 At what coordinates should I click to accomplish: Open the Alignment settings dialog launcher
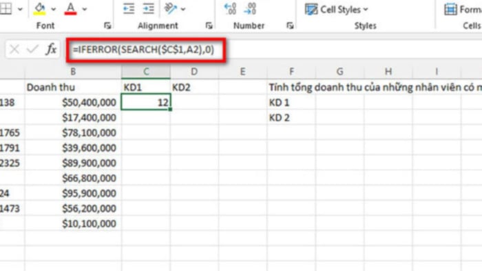click(209, 26)
